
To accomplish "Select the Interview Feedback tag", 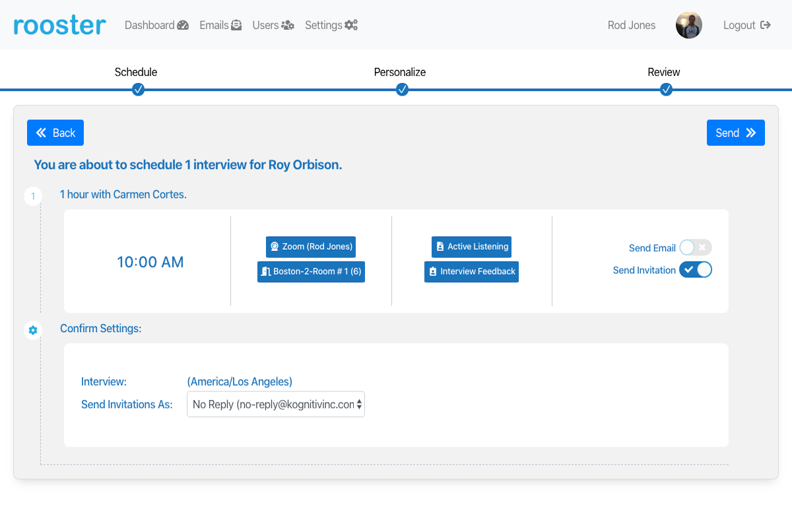I will point(471,271).
